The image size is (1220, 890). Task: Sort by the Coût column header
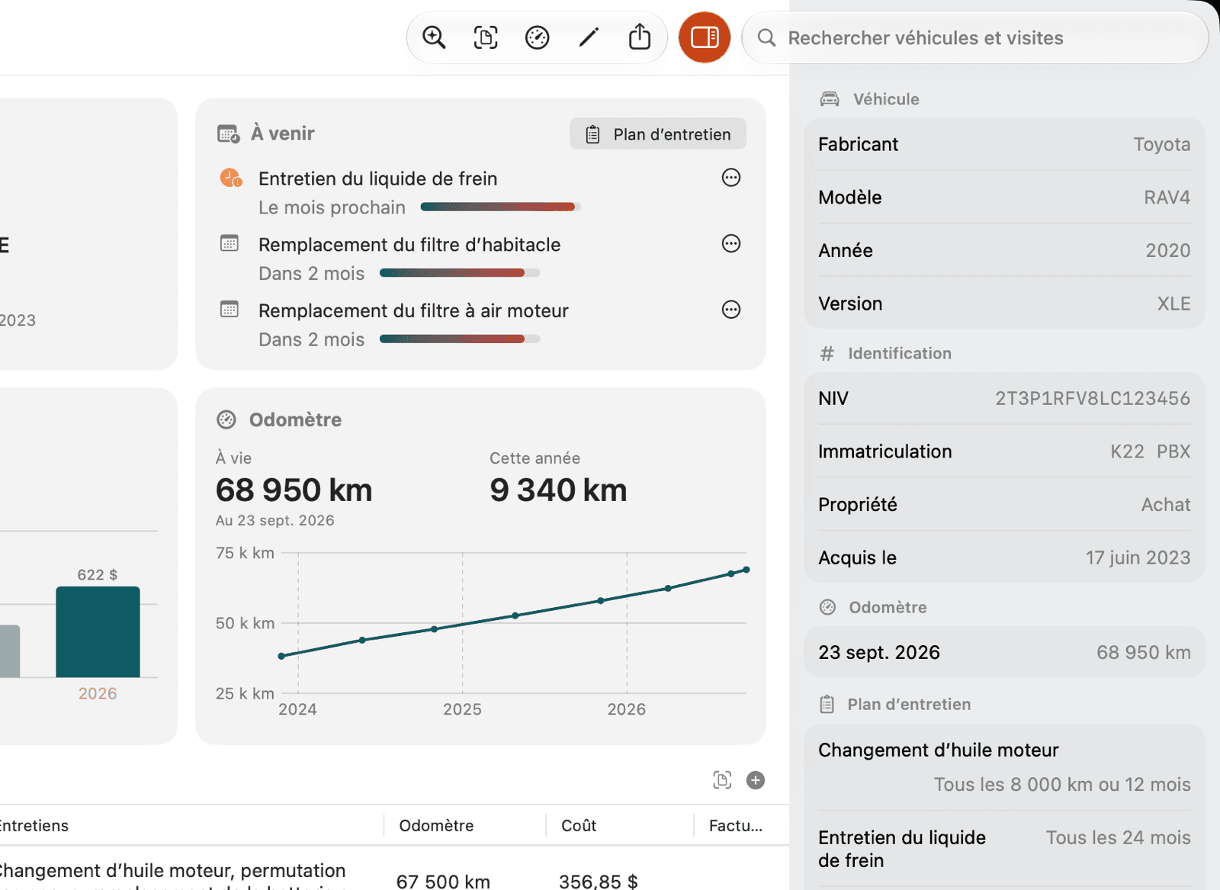(x=579, y=825)
